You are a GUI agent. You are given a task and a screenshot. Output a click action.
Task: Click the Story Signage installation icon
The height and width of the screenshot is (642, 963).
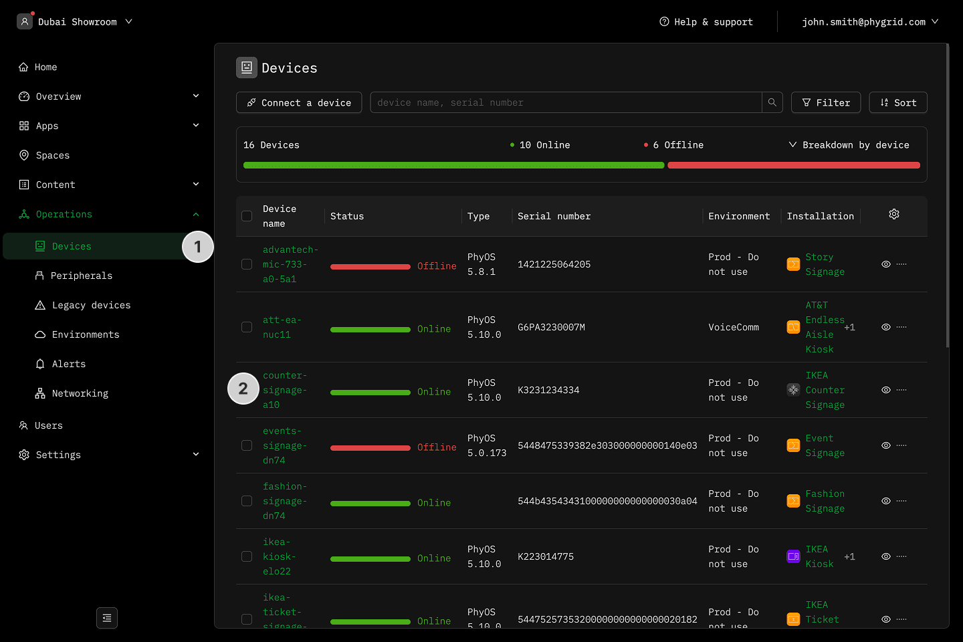pos(793,264)
